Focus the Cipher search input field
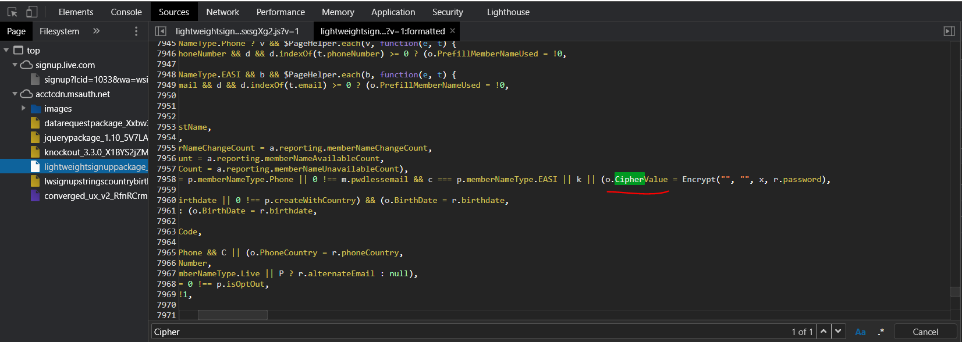 [x=466, y=332]
